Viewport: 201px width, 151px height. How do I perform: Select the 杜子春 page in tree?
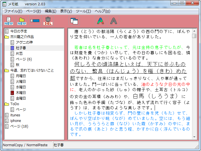point(21,48)
